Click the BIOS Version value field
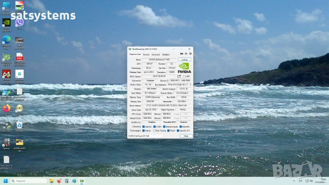The height and width of the screenshot is (185, 329). pos(159,77)
